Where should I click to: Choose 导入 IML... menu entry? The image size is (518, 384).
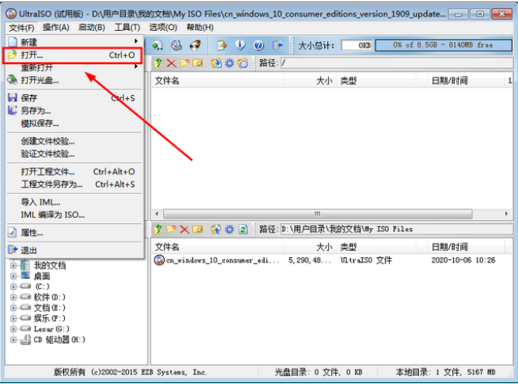click(74, 202)
